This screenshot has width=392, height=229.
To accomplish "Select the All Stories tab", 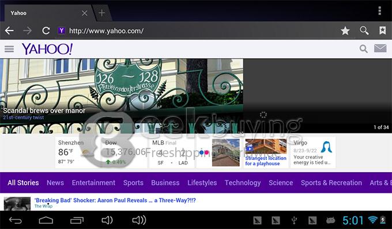I will 23,182.
